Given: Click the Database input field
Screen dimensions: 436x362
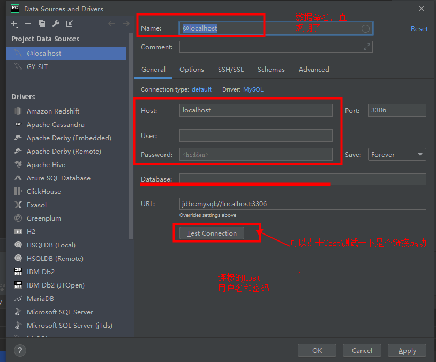Looking at the screenshot, I should coord(303,178).
